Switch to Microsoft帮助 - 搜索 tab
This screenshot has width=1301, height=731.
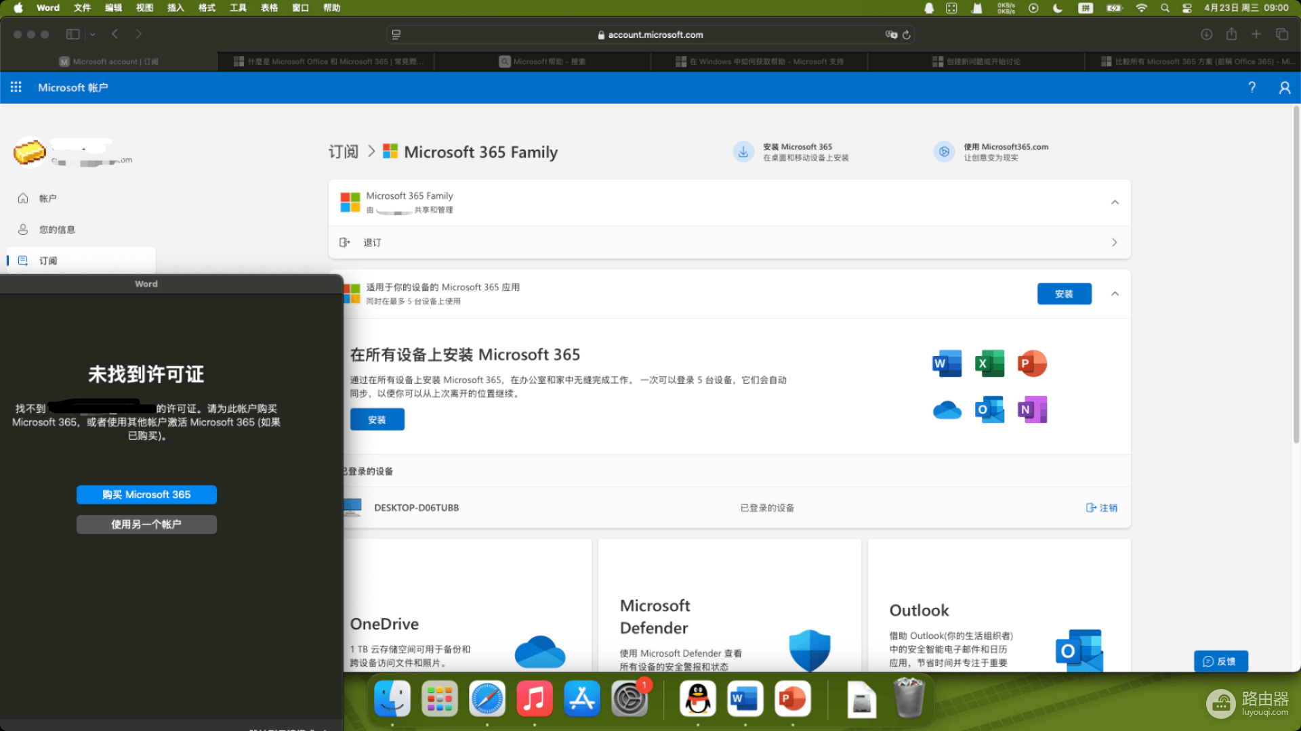click(542, 62)
